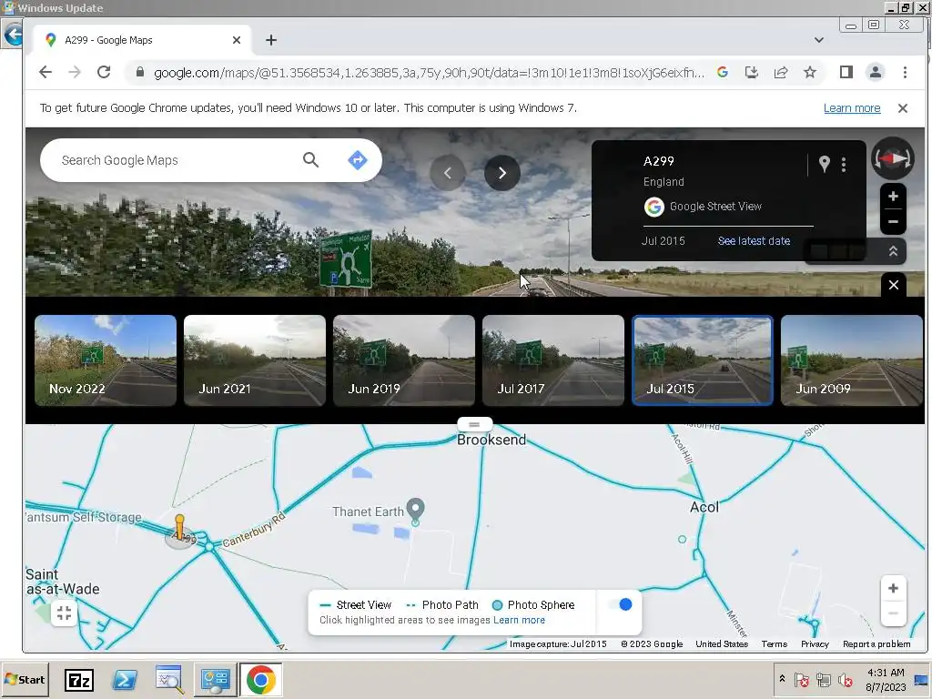
Task: Click the Brooksend place label on map
Action: (x=491, y=440)
